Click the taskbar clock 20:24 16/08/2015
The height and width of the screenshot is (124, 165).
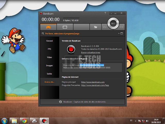(156, 121)
